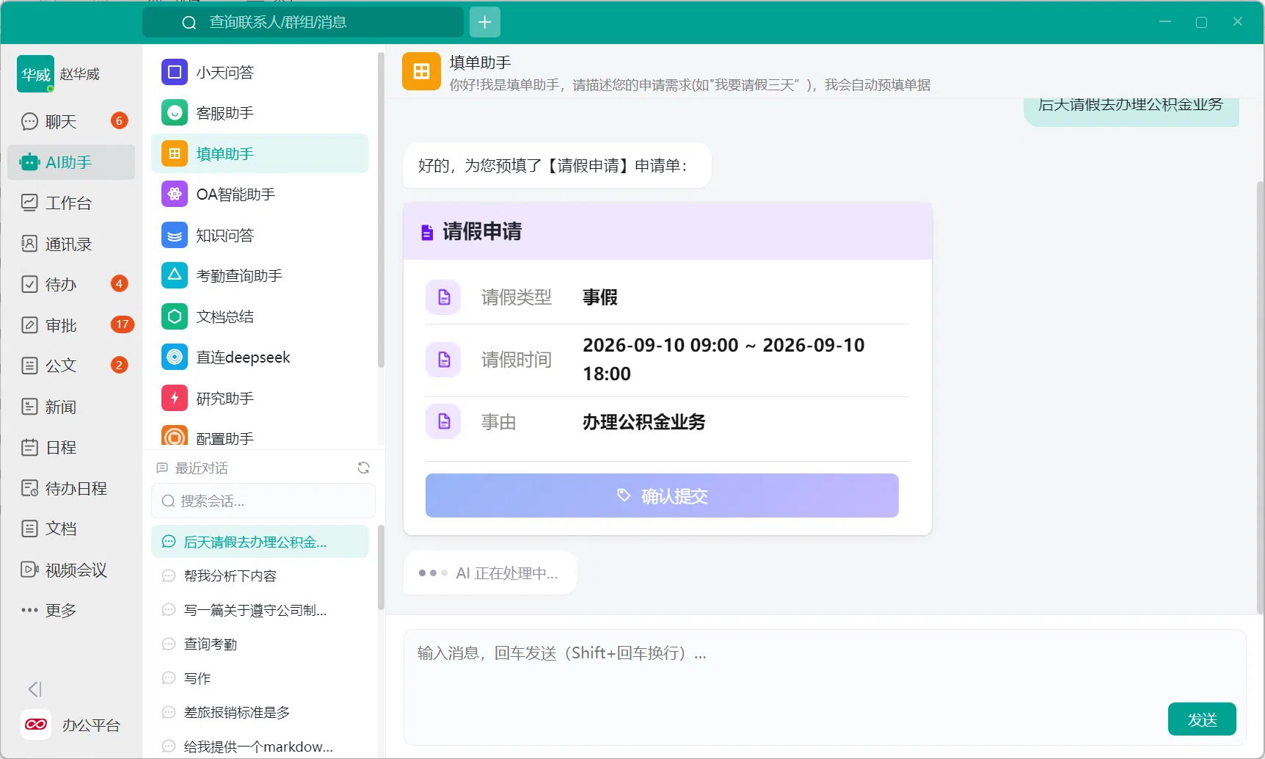Screen dimensions: 1265x759
Task: Open the 知识问答 assistant
Action: [260, 235]
